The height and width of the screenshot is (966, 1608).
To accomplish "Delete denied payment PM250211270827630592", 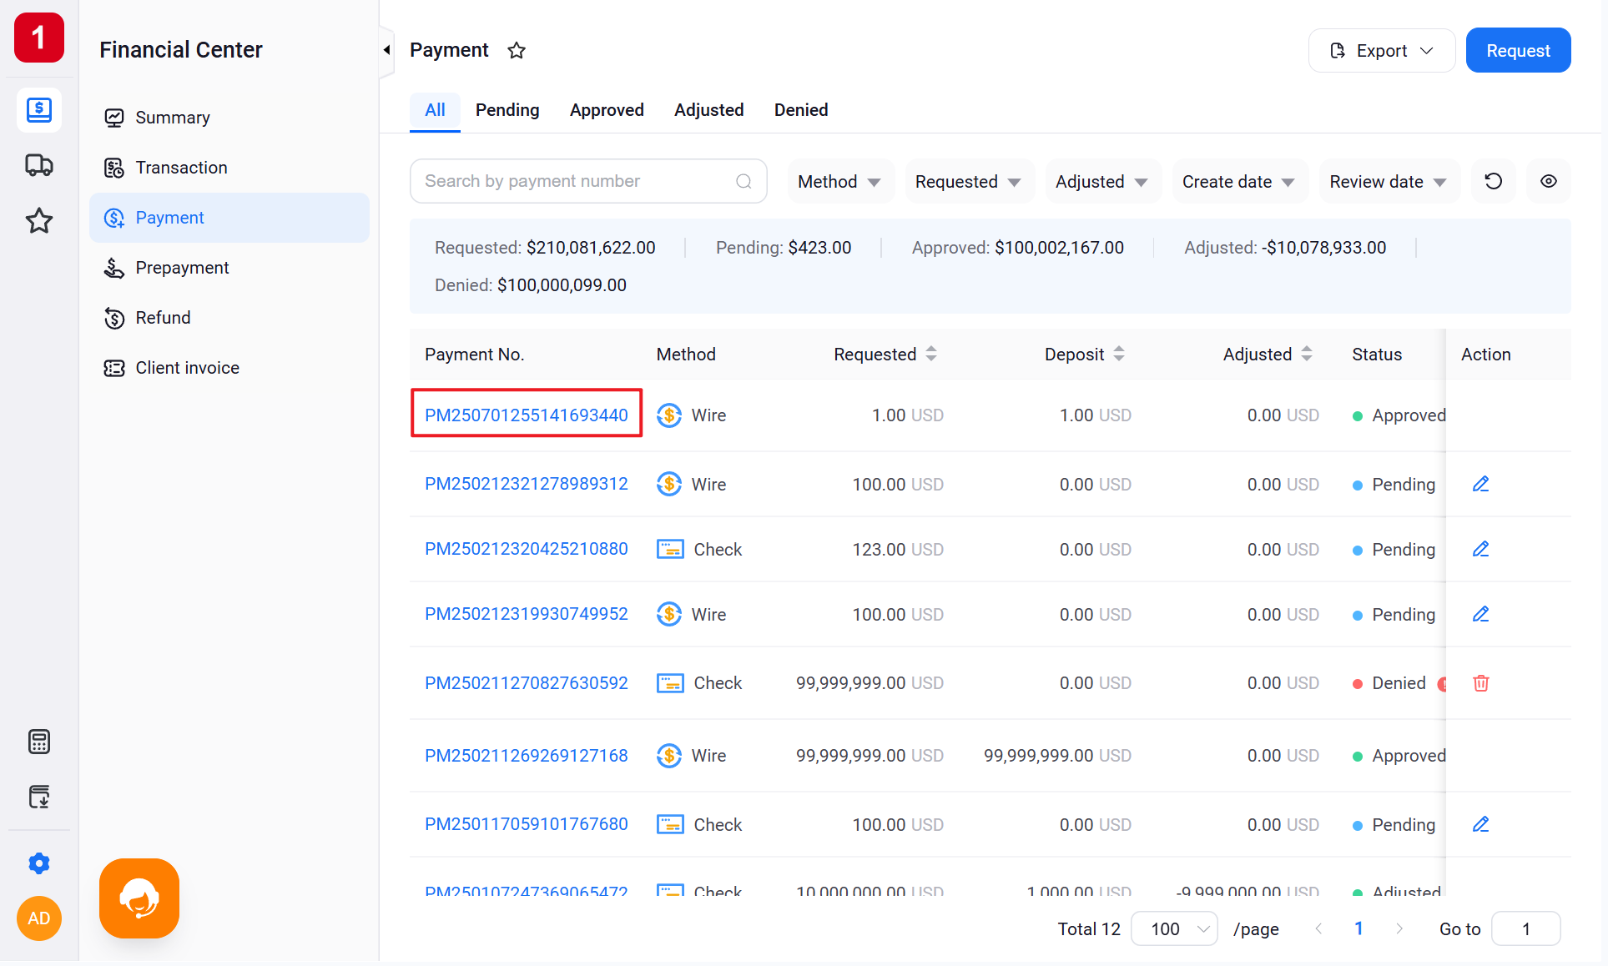I will (1481, 683).
